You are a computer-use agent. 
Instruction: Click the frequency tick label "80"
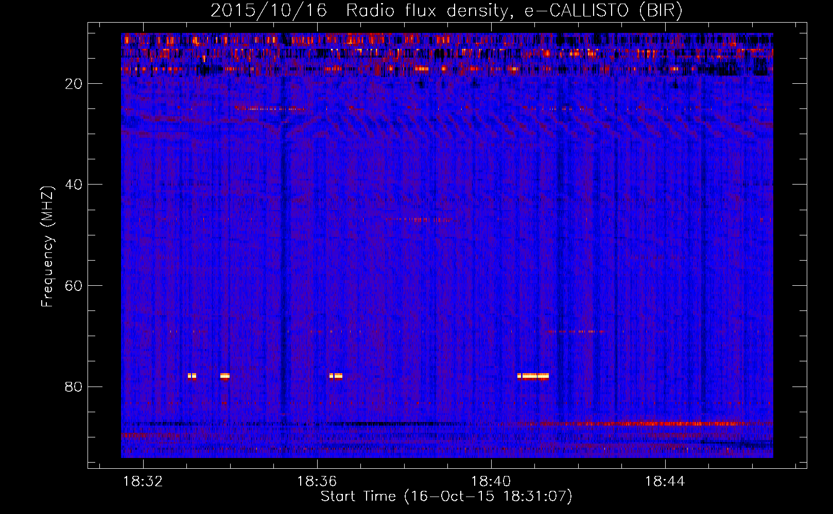tap(74, 387)
